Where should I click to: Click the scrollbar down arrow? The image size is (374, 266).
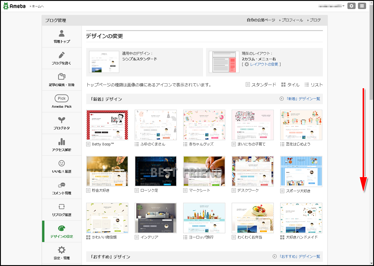371,262
